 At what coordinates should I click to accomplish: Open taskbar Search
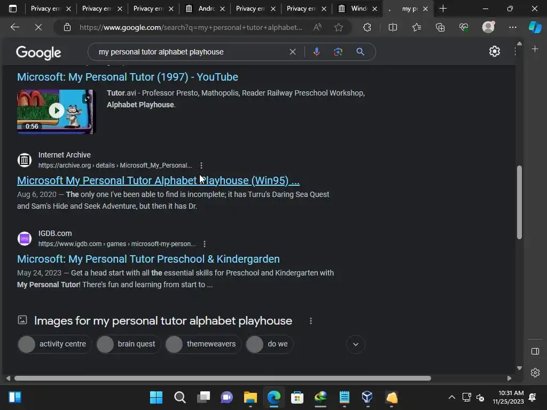pos(179,397)
